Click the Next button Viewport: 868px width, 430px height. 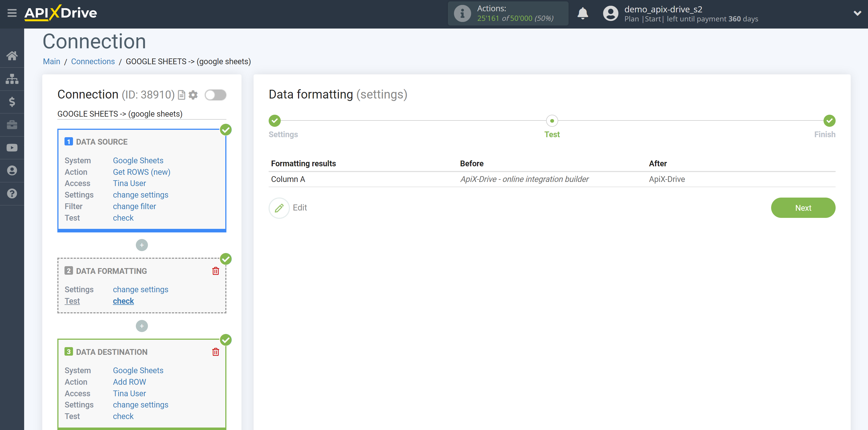pyautogui.click(x=803, y=208)
